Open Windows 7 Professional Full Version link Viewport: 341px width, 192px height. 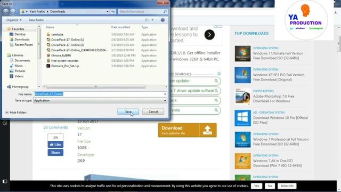point(281,142)
